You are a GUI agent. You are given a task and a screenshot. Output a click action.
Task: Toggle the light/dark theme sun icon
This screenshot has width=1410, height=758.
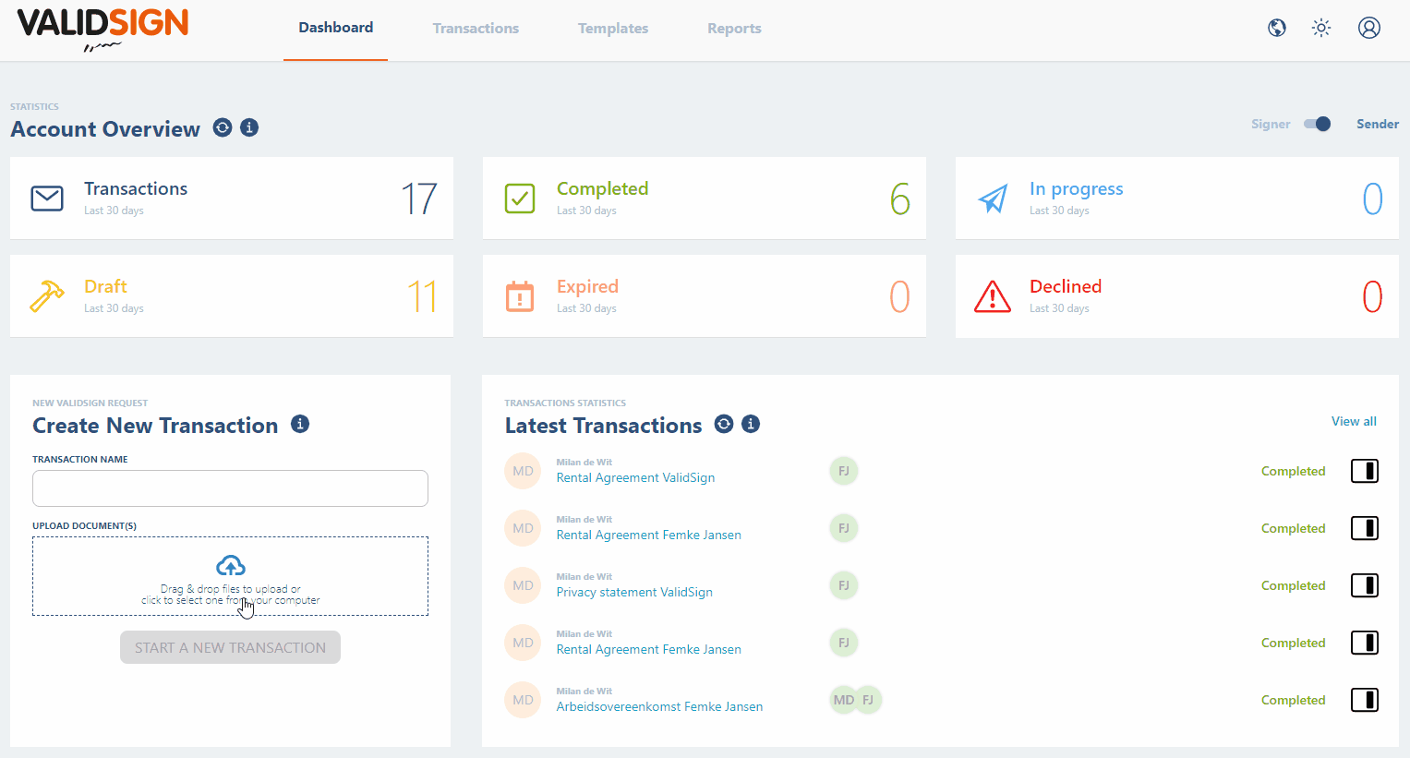click(1321, 28)
